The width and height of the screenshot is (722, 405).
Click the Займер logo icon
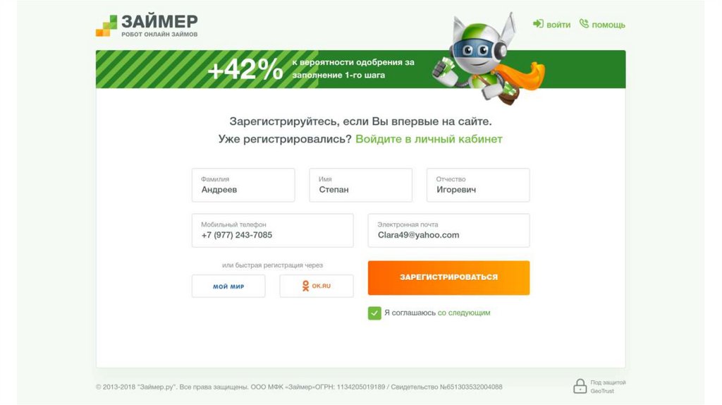pos(106,25)
